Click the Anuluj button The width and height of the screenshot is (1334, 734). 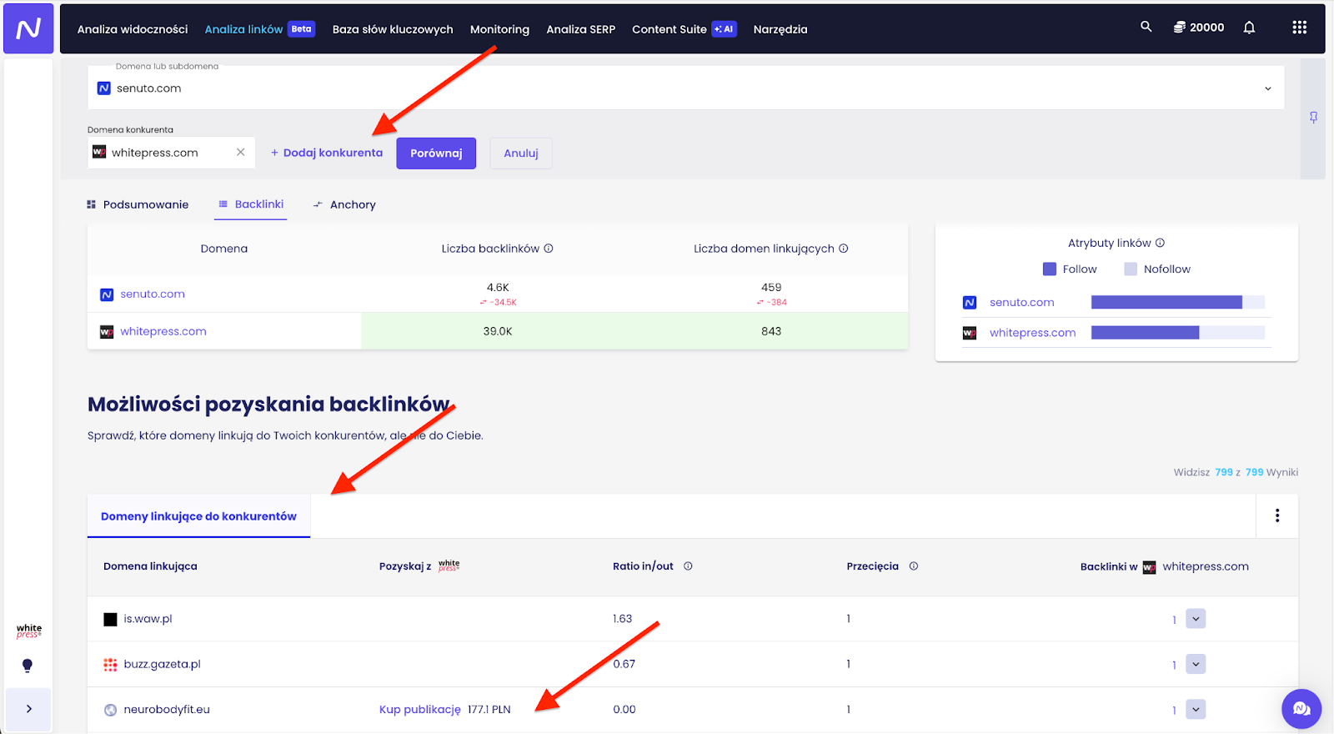[521, 153]
